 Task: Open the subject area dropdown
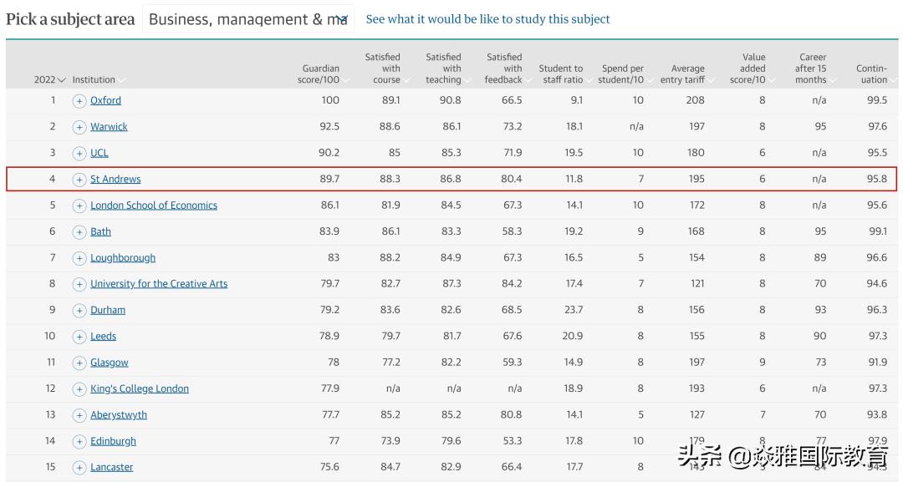coord(248,19)
